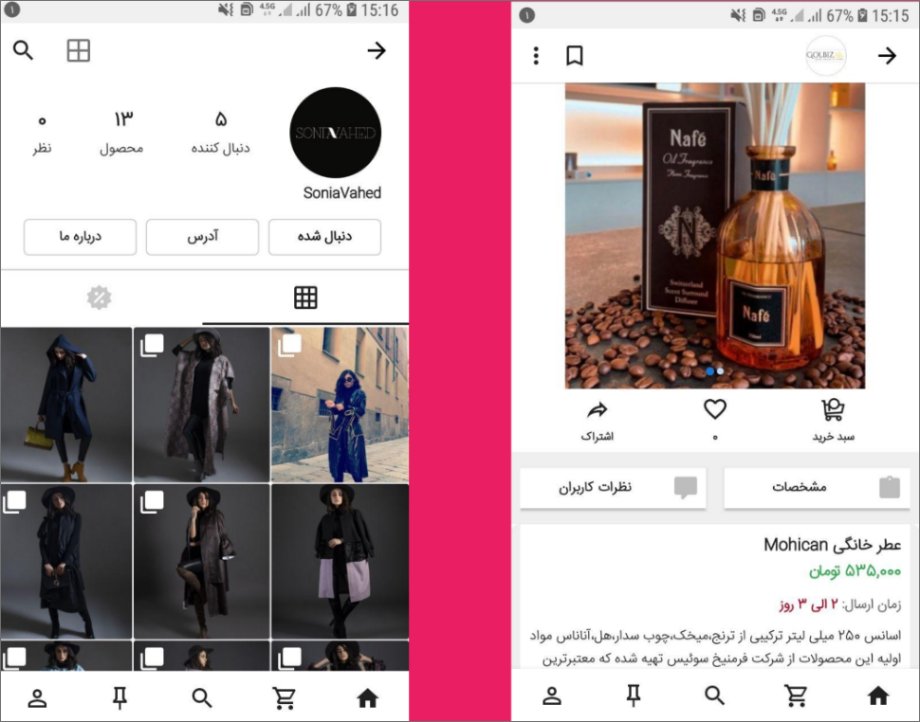This screenshot has width=920, height=722.
Task: Tap the product title عطر خانگی Mohican
Action: click(832, 545)
